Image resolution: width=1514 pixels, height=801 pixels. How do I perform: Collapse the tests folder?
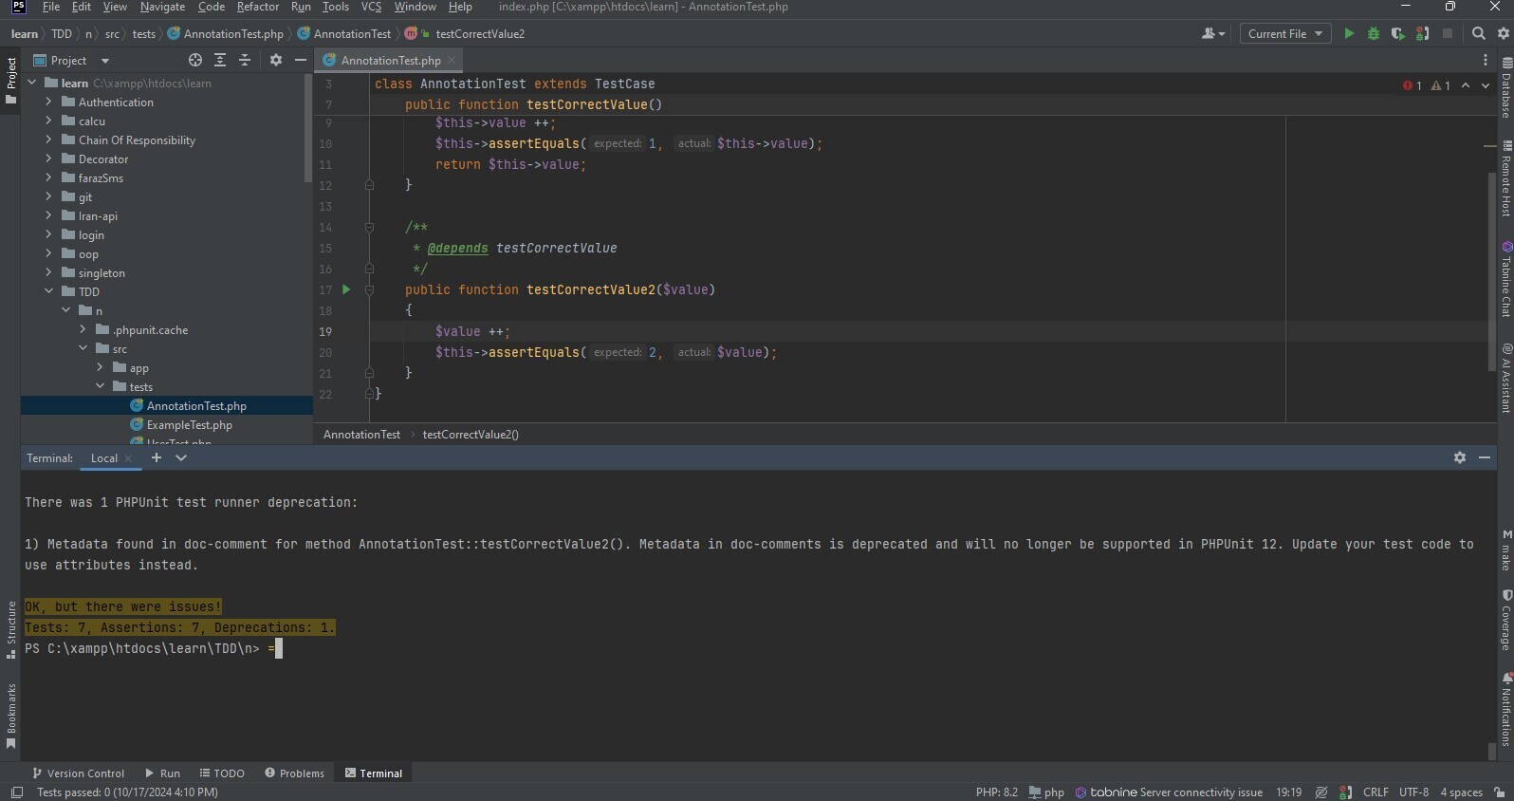[x=100, y=386]
